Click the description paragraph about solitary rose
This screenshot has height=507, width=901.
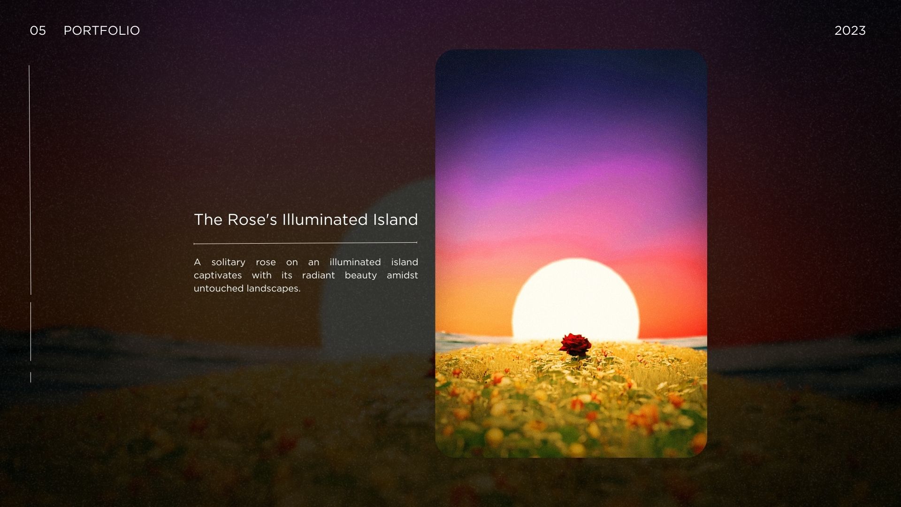[305, 275]
